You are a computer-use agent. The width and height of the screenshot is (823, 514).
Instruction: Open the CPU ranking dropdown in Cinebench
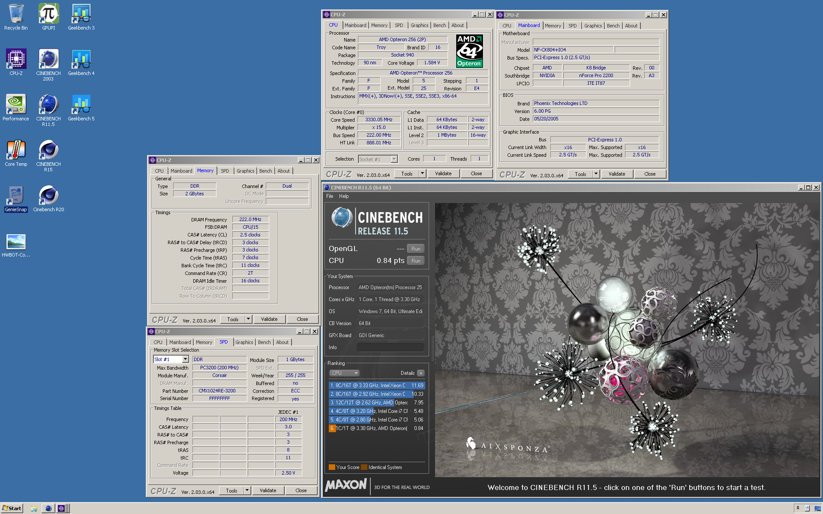[x=344, y=373]
